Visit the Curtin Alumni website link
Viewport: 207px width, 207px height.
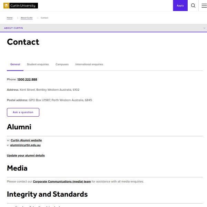26,140
